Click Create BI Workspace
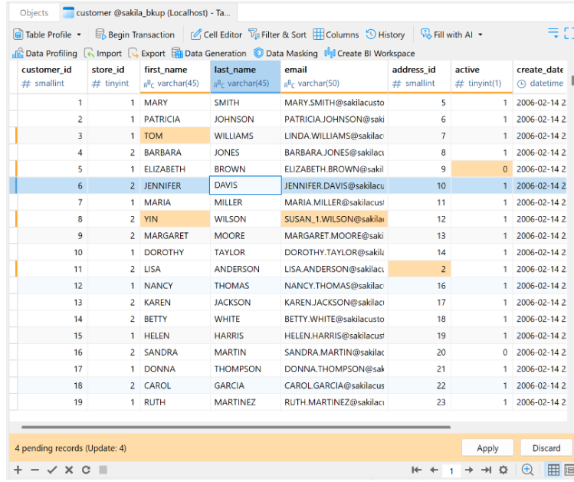Screen dimensions: 574x482 pyautogui.click(x=369, y=54)
